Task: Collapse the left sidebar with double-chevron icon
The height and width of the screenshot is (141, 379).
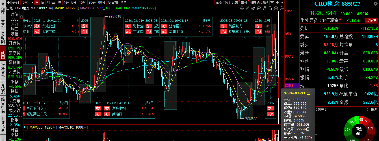Action: click(3, 4)
